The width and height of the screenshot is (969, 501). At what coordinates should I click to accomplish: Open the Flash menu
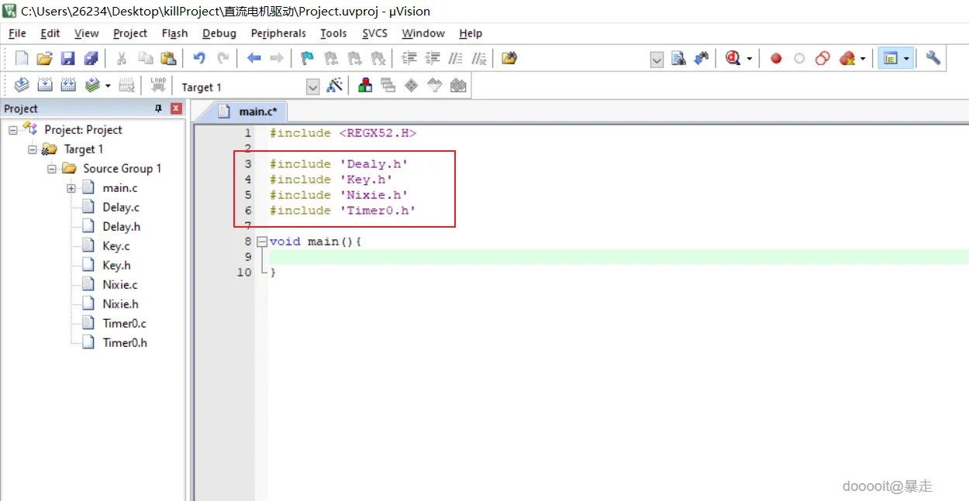(174, 33)
